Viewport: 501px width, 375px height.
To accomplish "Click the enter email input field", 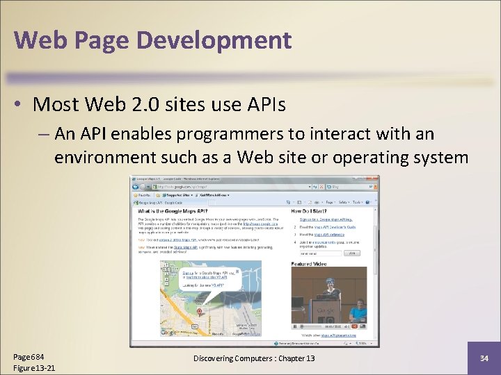I will click(321, 253).
